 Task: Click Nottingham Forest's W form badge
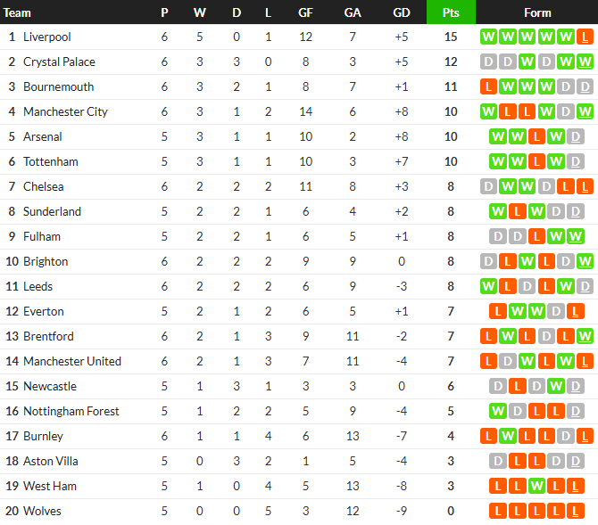(x=498, y=412)
